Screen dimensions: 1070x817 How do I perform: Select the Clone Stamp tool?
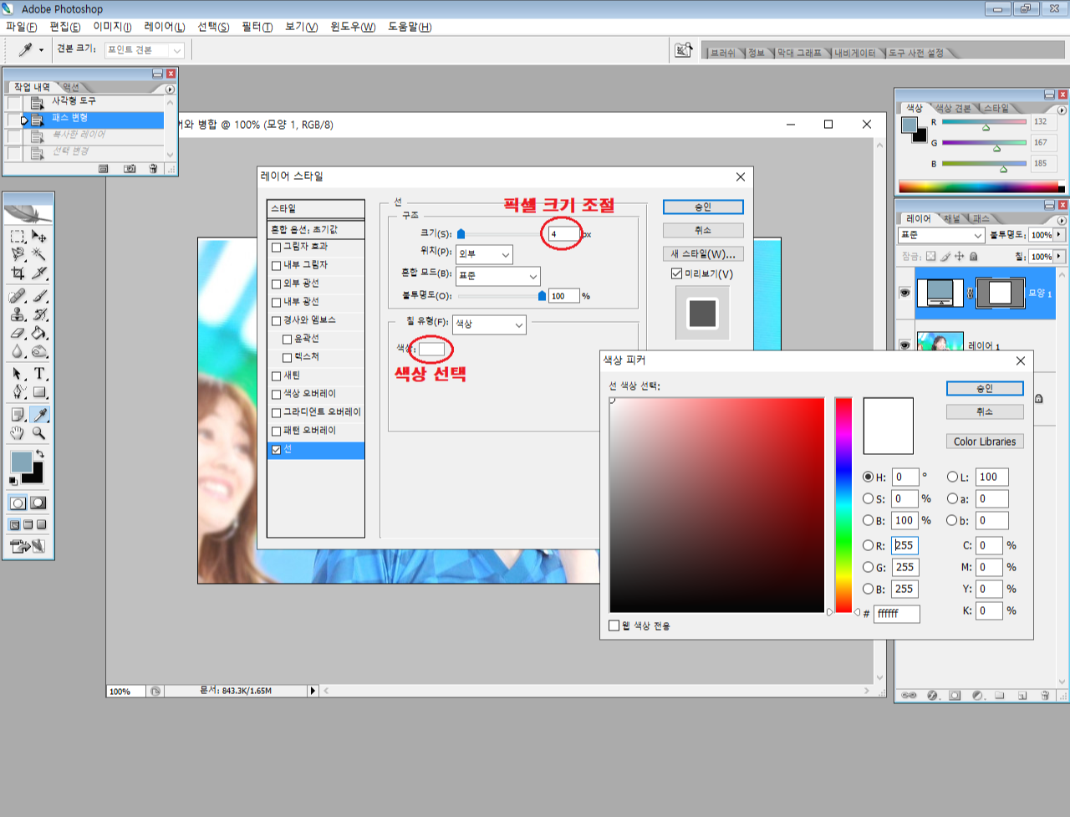[x=18, y=314]
